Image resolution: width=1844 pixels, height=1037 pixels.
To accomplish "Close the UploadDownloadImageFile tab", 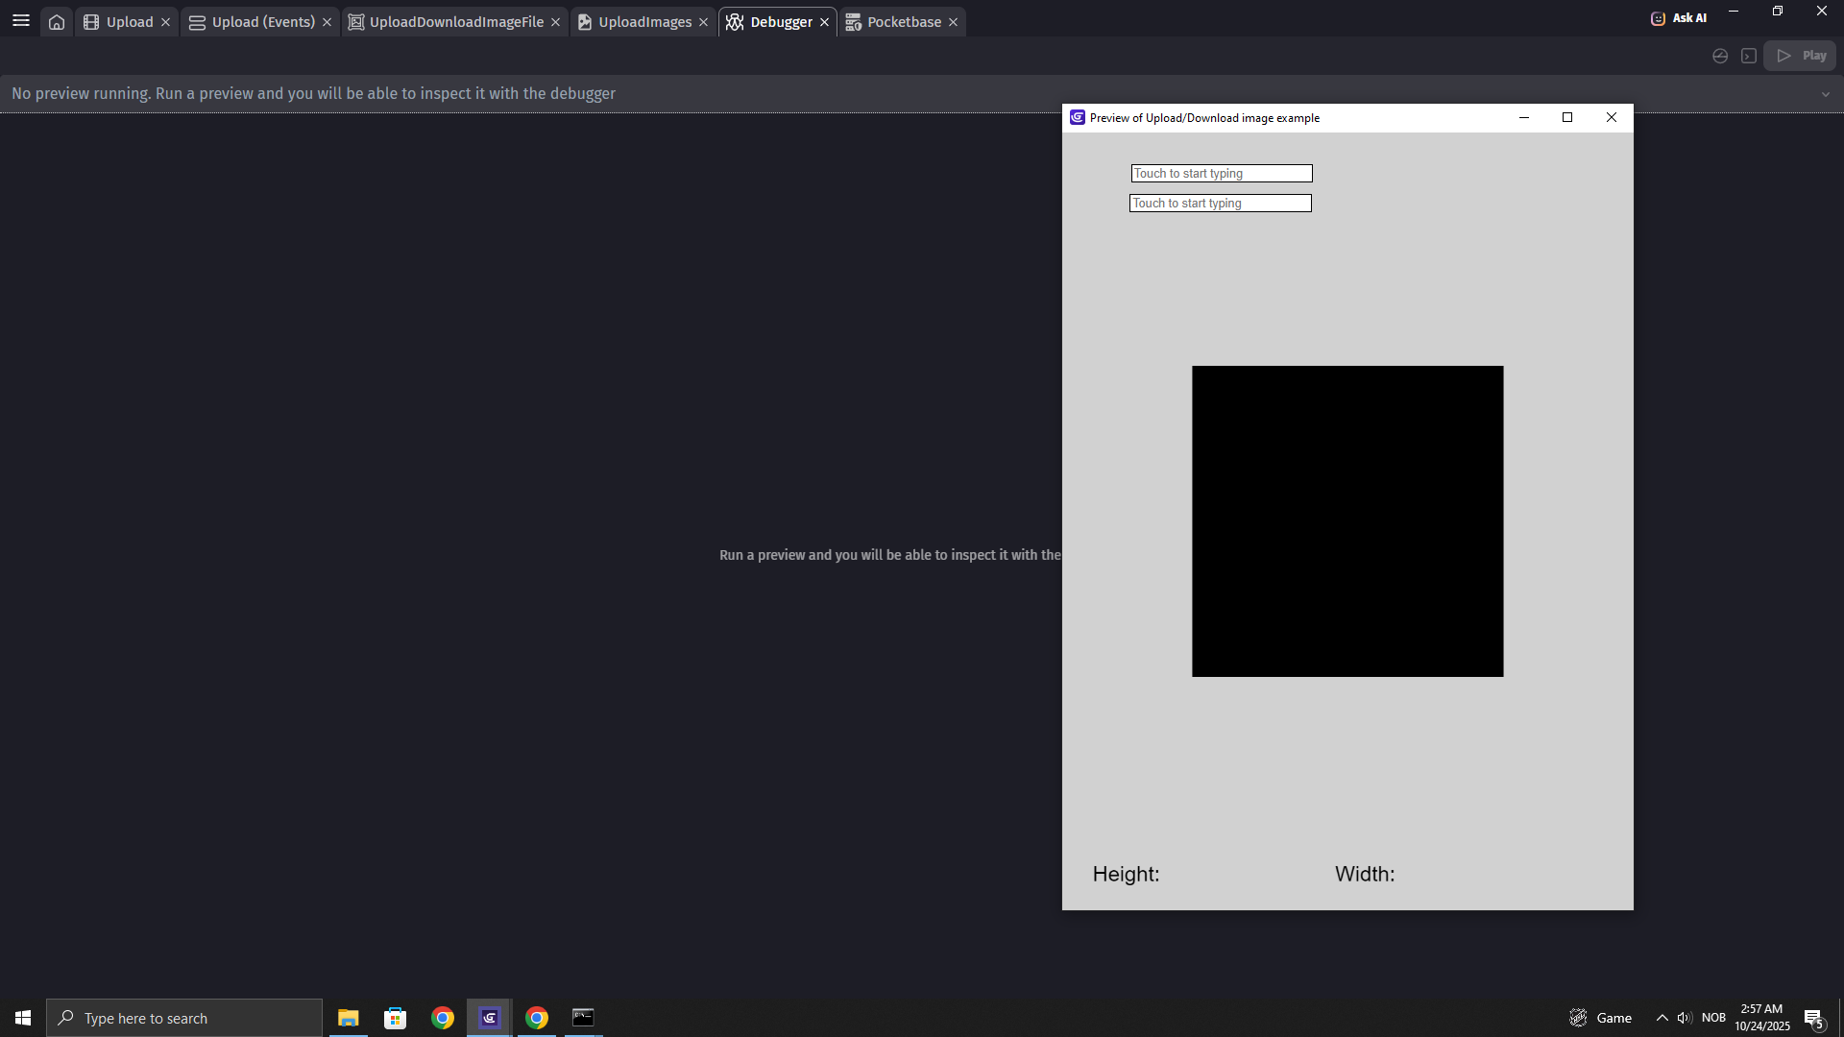I will point(555,22).
